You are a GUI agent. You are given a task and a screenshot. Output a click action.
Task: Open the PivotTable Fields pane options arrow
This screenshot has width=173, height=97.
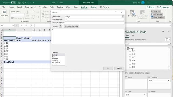click(x=163, y=32)
